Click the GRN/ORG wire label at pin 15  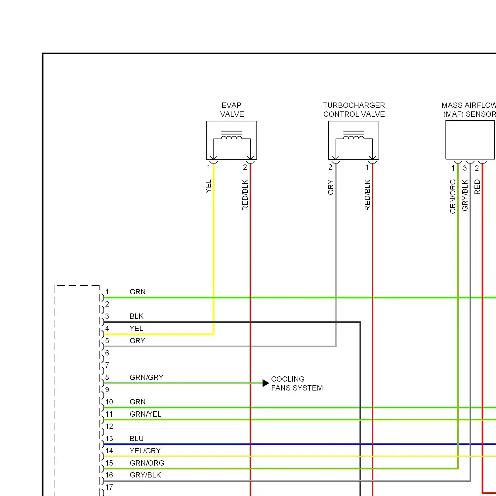click(x=147, y=463)
